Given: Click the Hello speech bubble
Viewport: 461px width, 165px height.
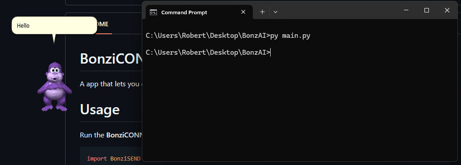Looking at the screenshot, I should pos(54,25).
